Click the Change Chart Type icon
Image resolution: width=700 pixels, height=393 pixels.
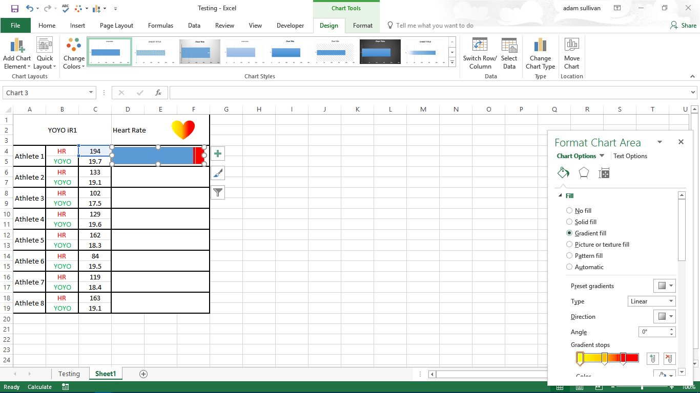(x=540, y=46)
